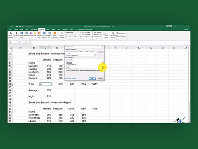The height and width of the screenshot is (149, 198).
Task: Open the Text functions icon
Action: click(35, 34)
